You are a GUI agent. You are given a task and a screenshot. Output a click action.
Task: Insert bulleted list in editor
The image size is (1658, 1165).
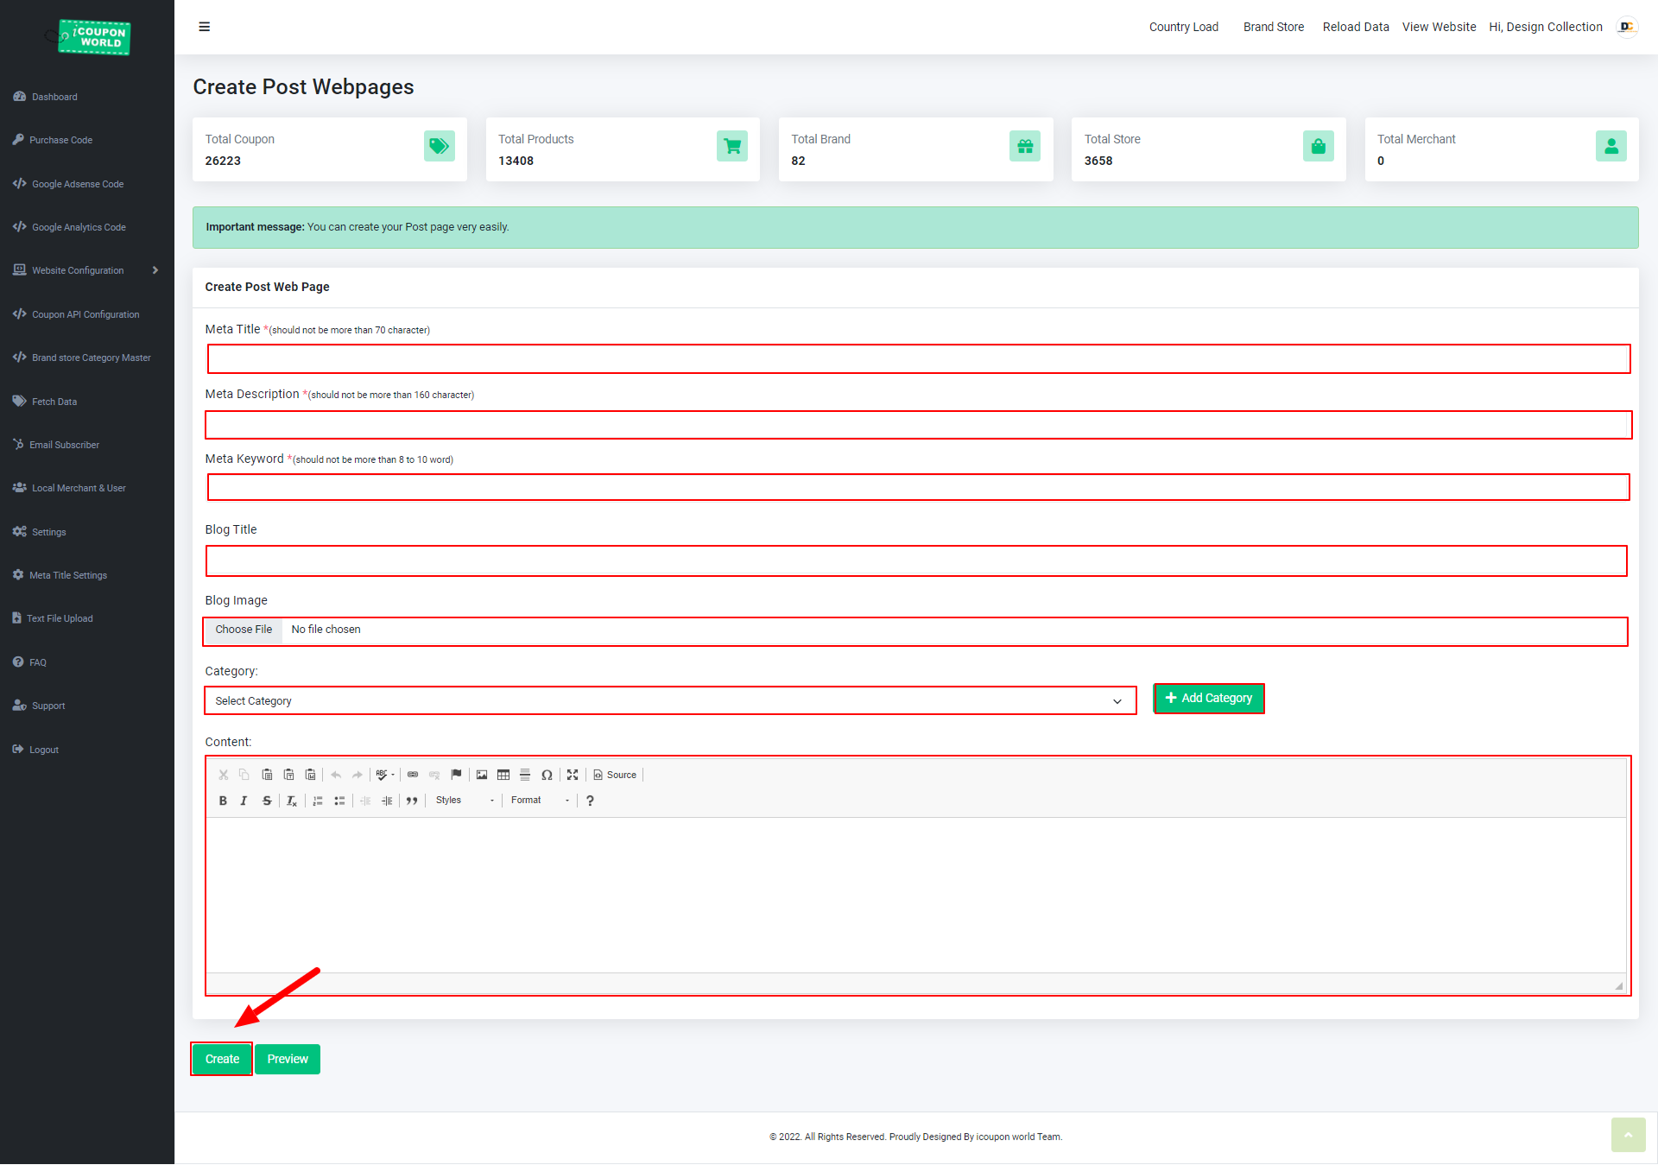click(339, 801)
